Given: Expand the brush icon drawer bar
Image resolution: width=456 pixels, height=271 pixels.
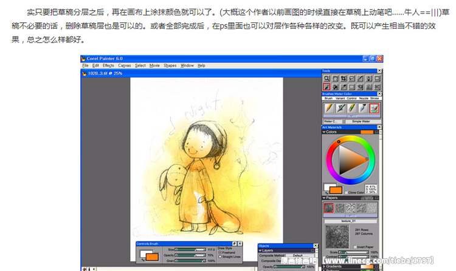Looking at the screenshot, I should pyautogui.click(x=351, y=116).
